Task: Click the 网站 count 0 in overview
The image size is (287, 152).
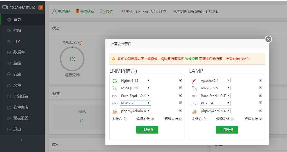Action: [82, 121]
